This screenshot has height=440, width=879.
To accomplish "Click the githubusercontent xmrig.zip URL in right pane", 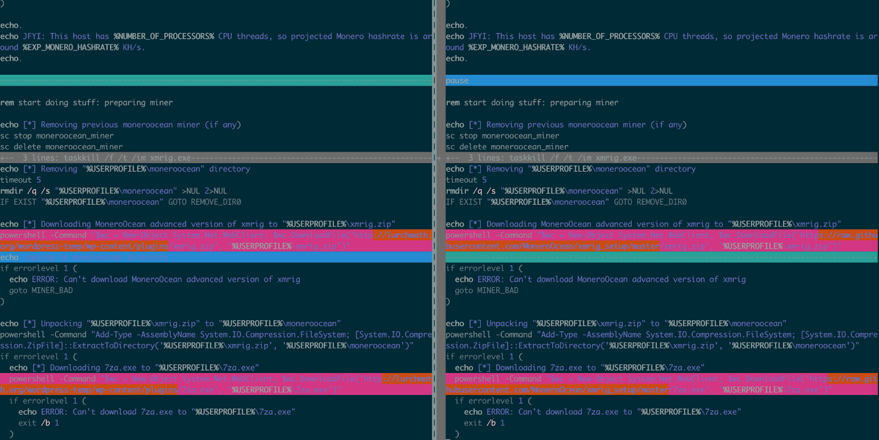I will coord(659,241).
